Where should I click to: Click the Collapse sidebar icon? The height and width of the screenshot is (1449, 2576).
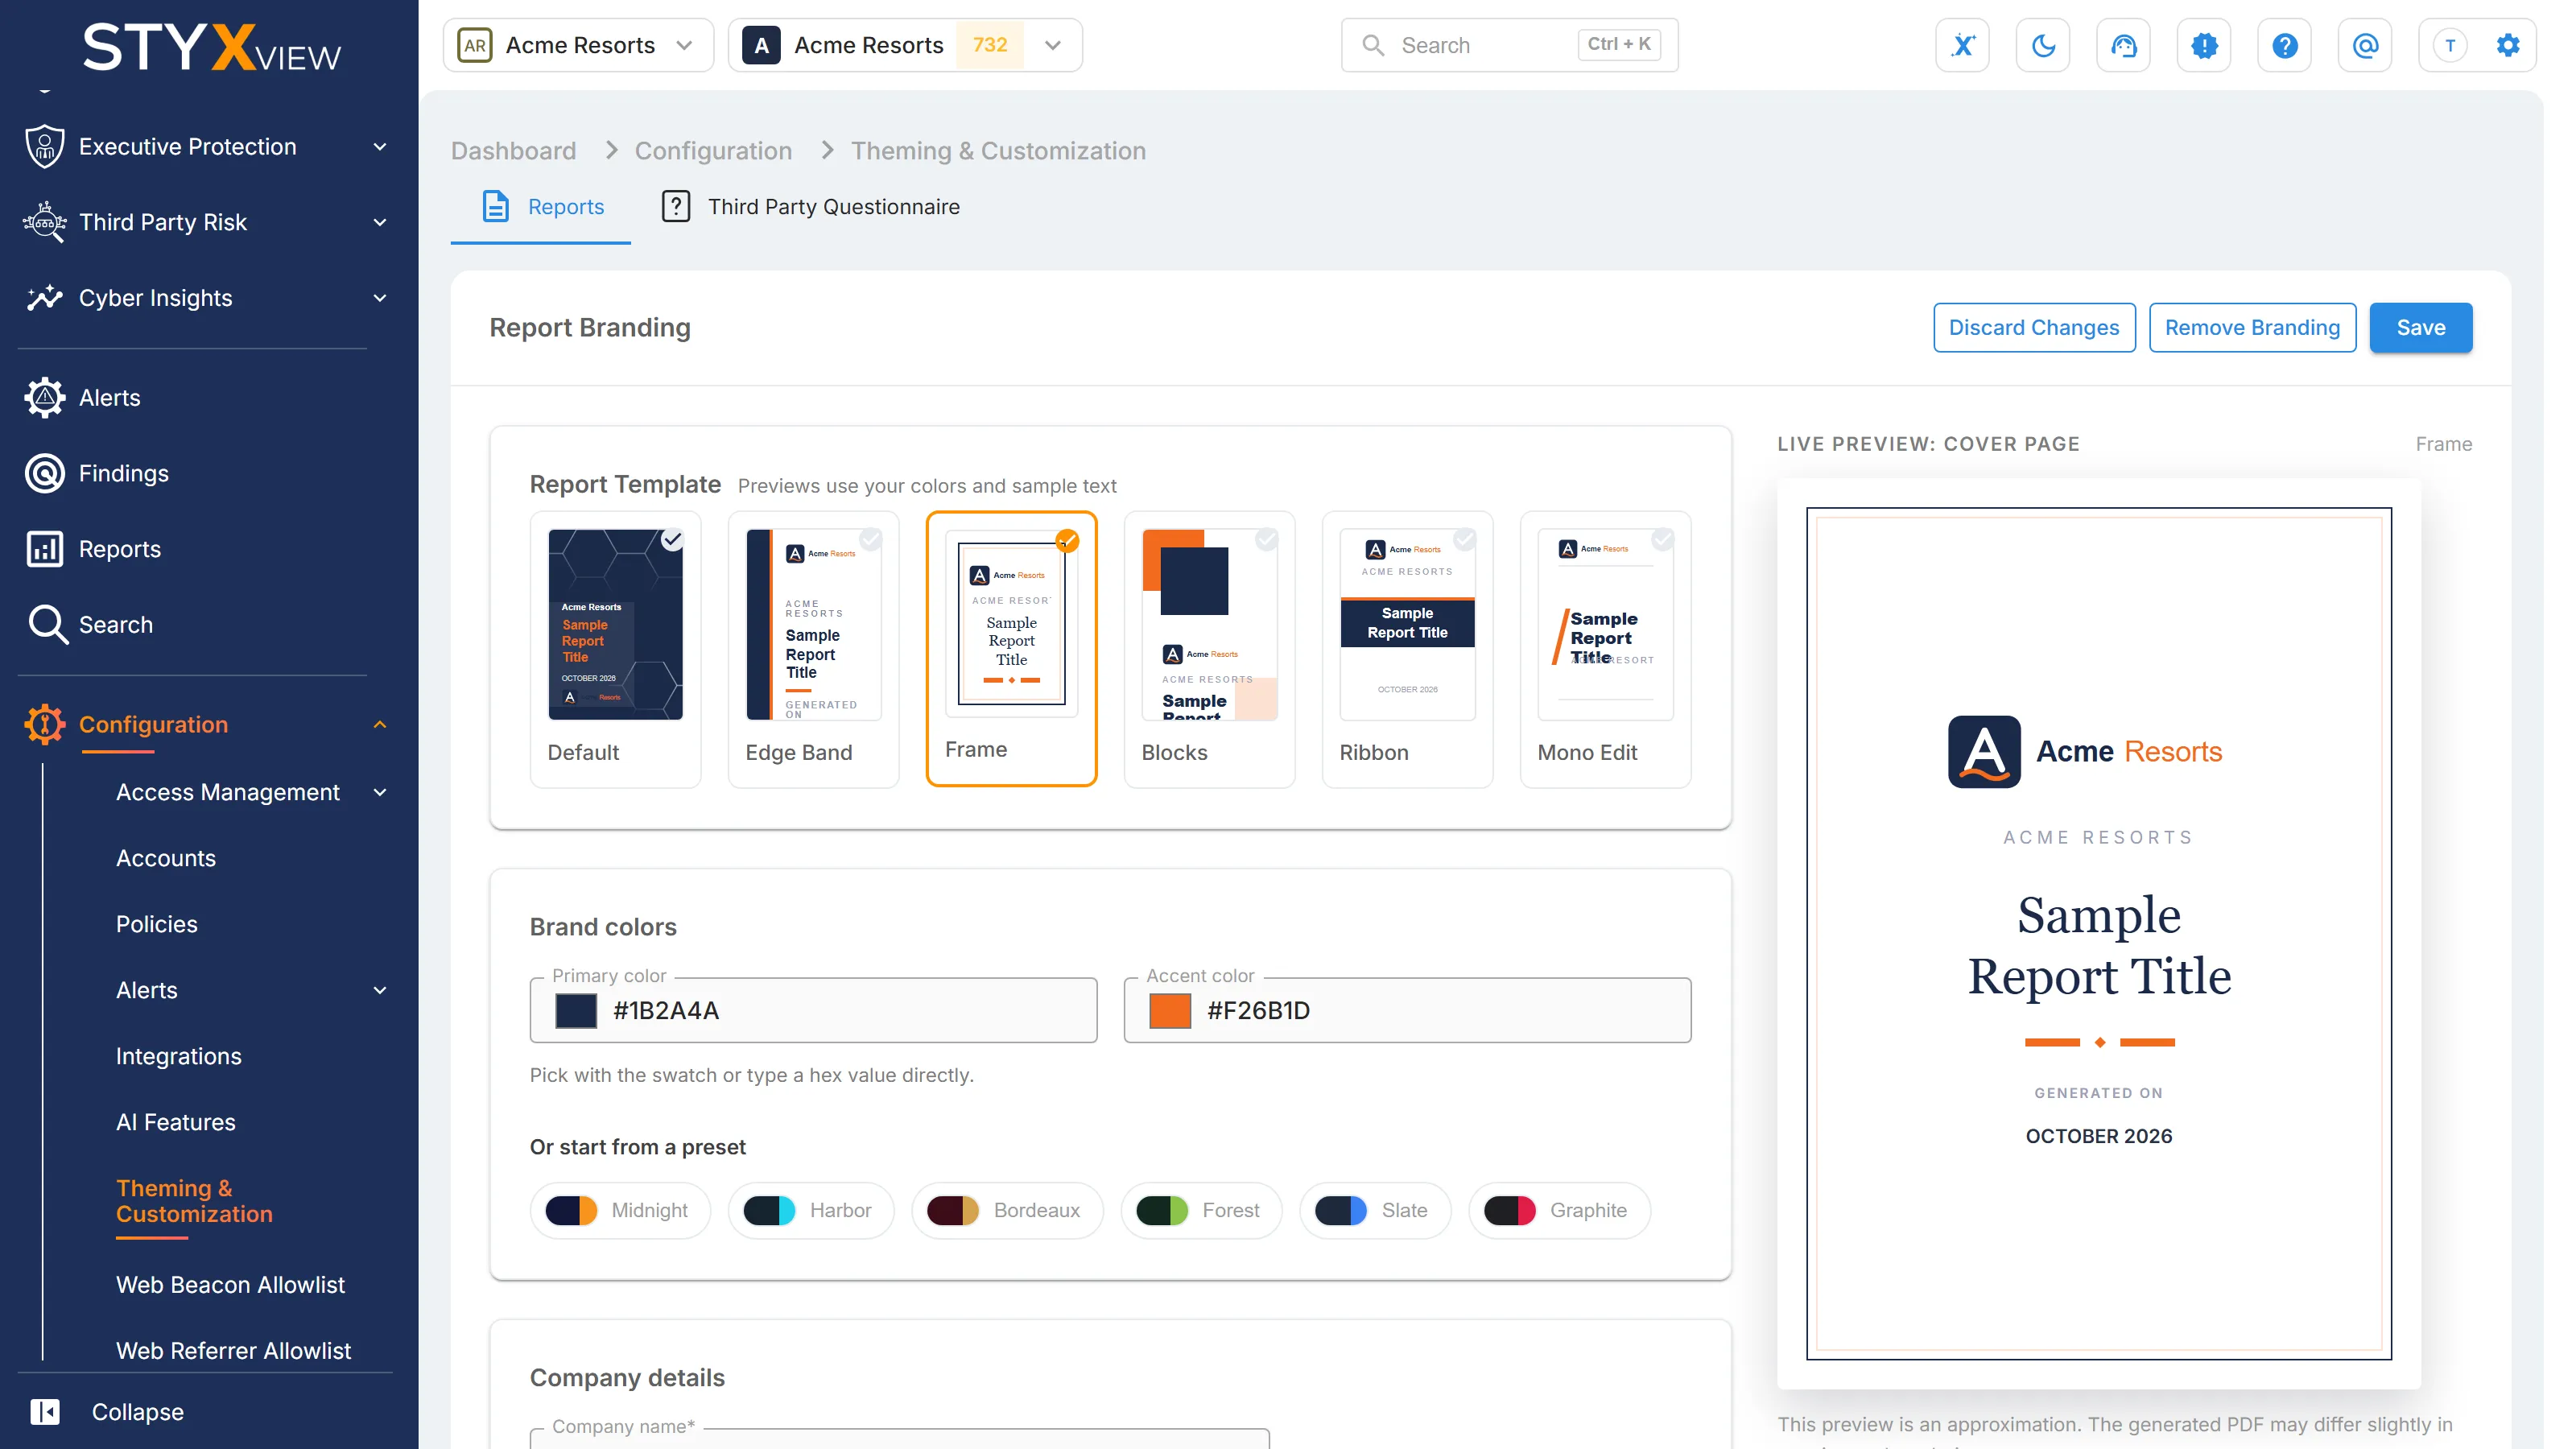[45, 1412]
